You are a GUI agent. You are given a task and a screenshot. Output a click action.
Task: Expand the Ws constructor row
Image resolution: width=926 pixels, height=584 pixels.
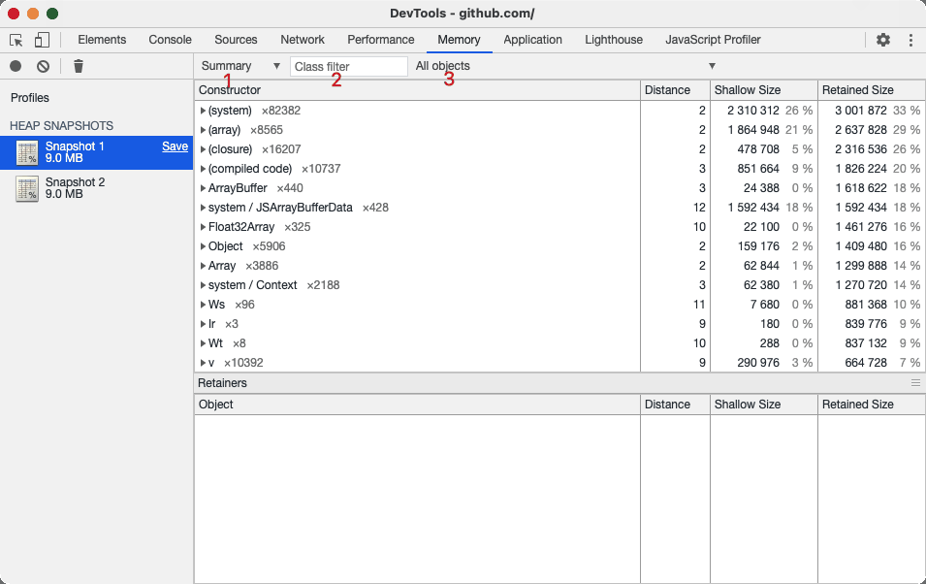(x=204, y=305)
